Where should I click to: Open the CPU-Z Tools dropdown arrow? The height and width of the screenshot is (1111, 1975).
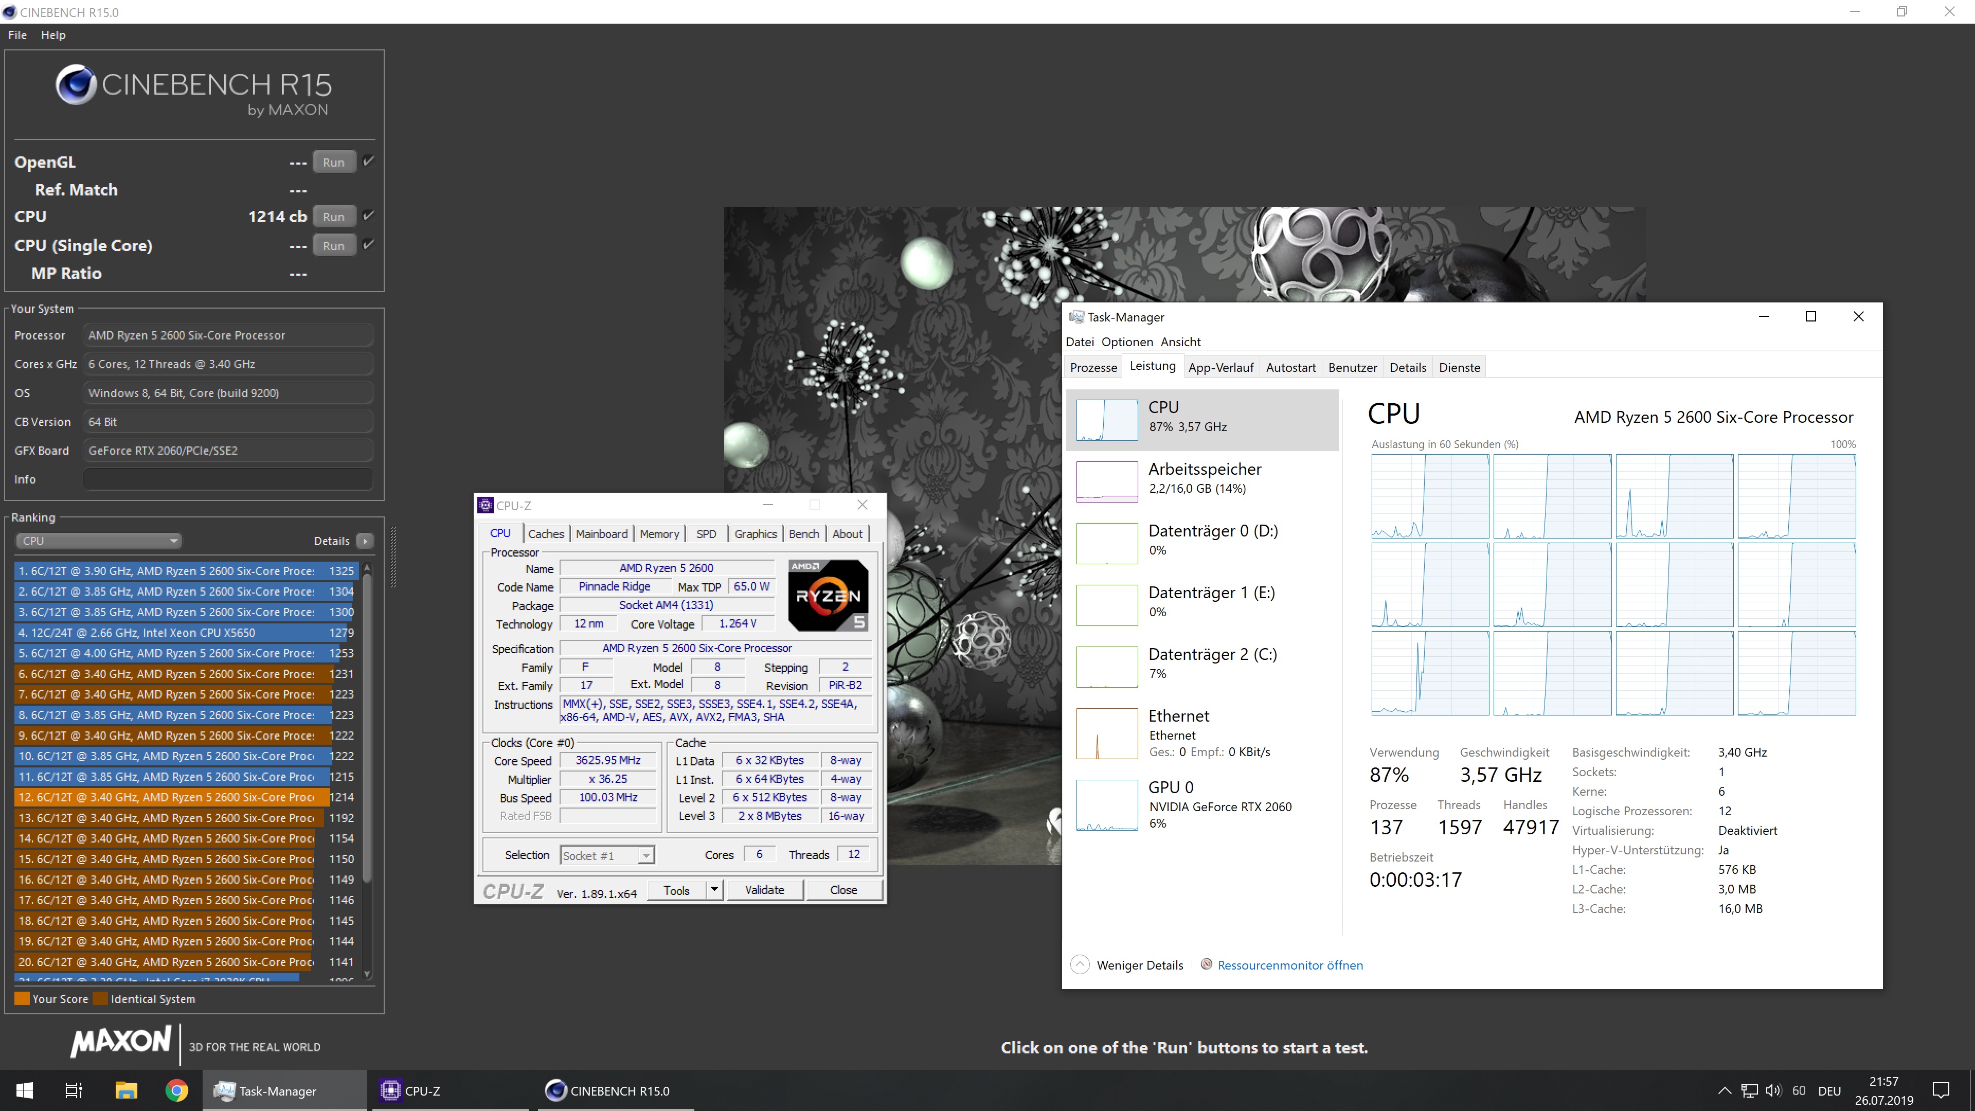coord(714,889)
